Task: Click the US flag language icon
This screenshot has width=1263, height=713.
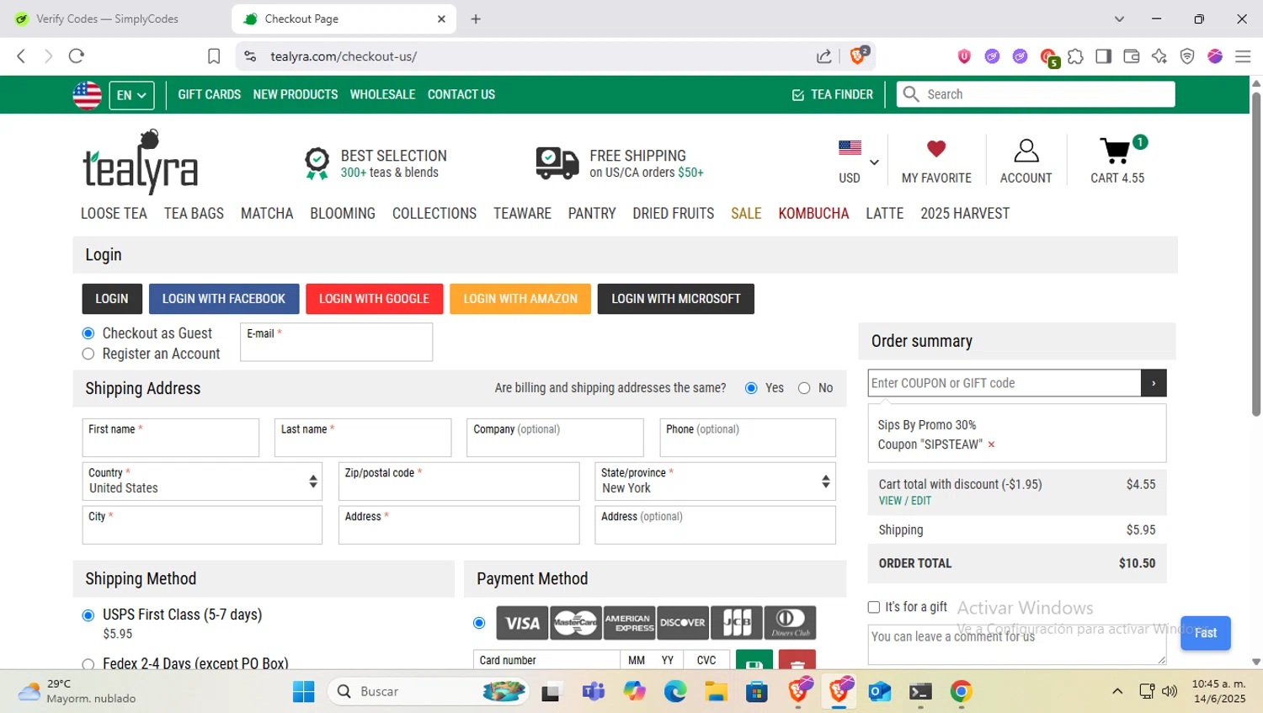Action: point(87,95)
